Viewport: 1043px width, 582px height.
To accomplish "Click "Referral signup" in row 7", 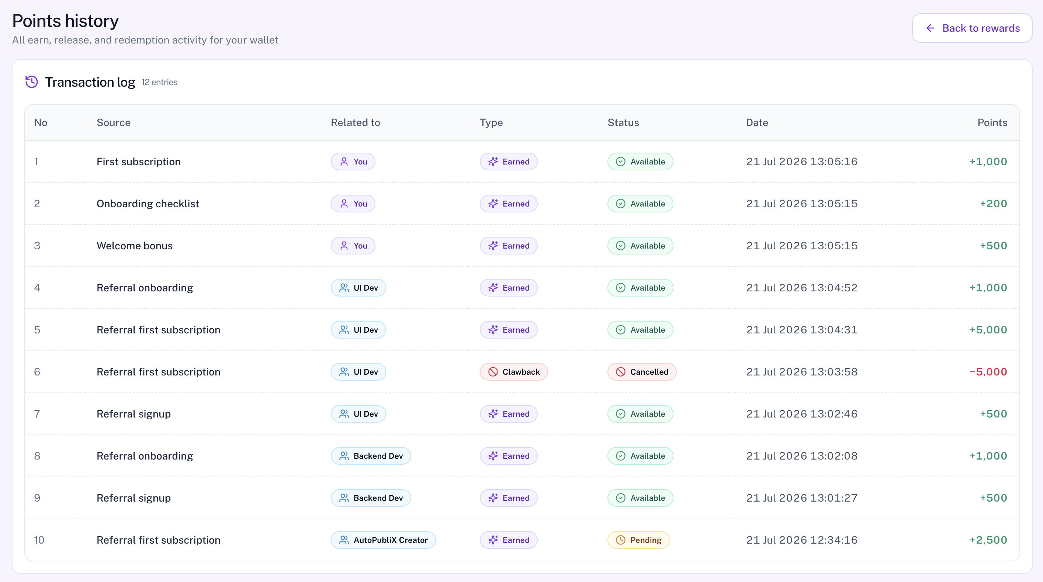I will click(134, 414).
